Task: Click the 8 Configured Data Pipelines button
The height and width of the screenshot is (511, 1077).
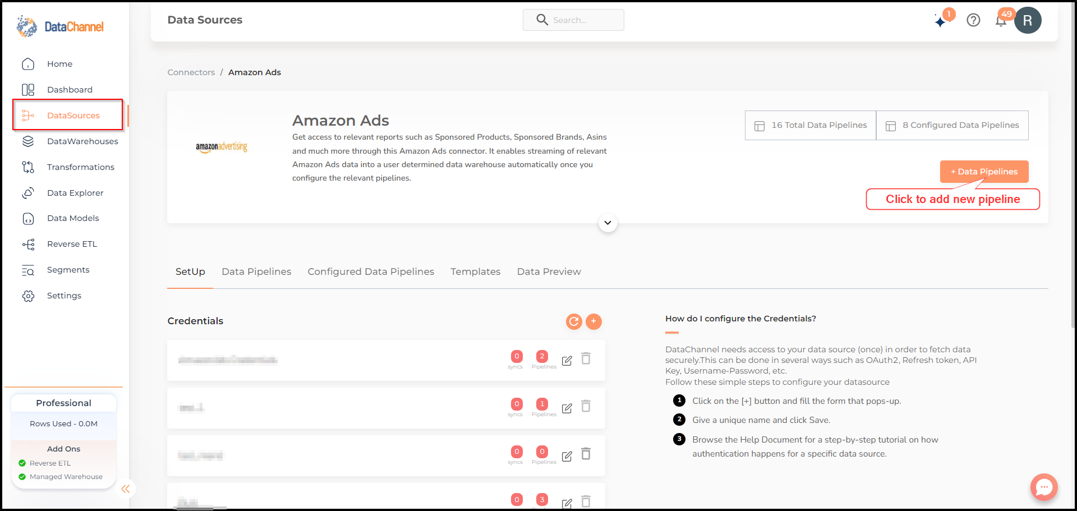Action: point(952,125)
